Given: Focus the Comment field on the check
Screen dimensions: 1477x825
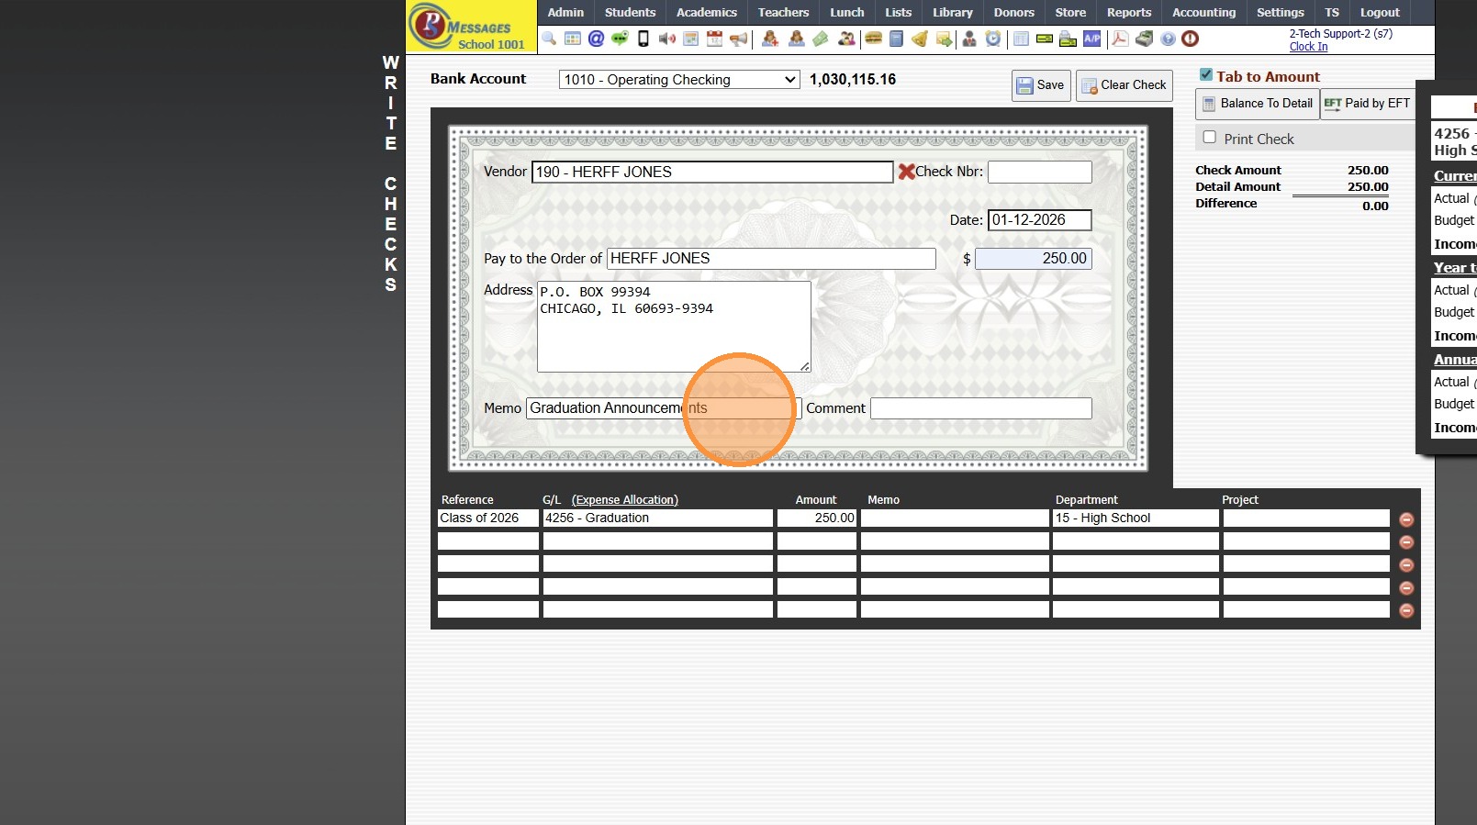Looking at the screenshot, I should click(x=981, y=408).
